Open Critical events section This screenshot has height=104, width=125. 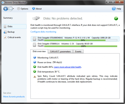(14, 37)
